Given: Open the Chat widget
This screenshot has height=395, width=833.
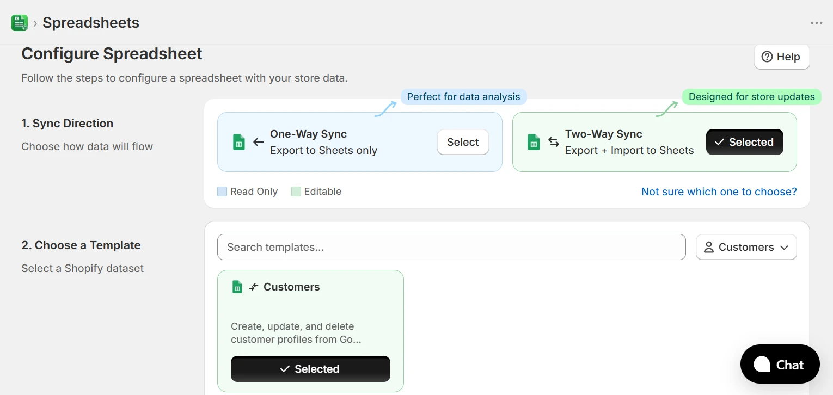Looking at the screenshot, I should tap(780, 364).
